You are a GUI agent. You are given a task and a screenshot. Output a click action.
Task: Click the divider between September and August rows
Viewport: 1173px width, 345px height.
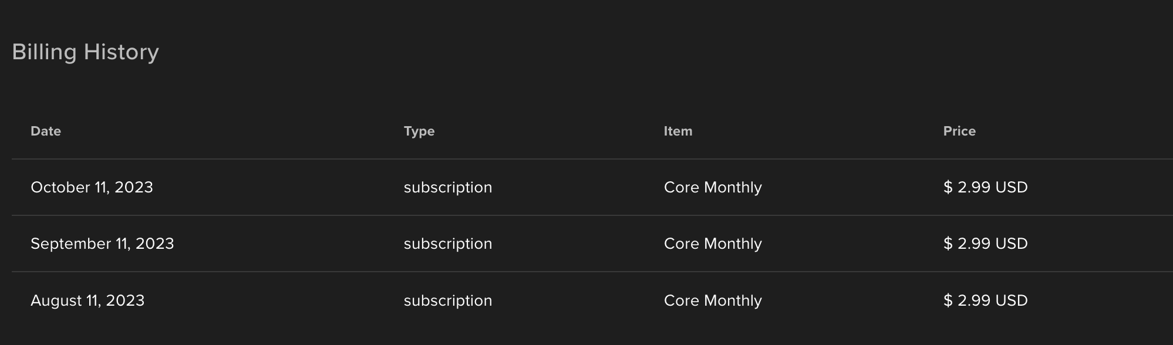coord(592,272)
